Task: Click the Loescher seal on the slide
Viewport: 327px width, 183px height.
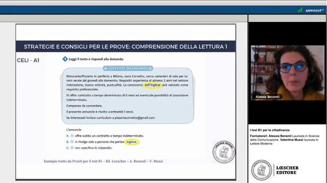Action: pyautogui.click(x=224, y=152)
